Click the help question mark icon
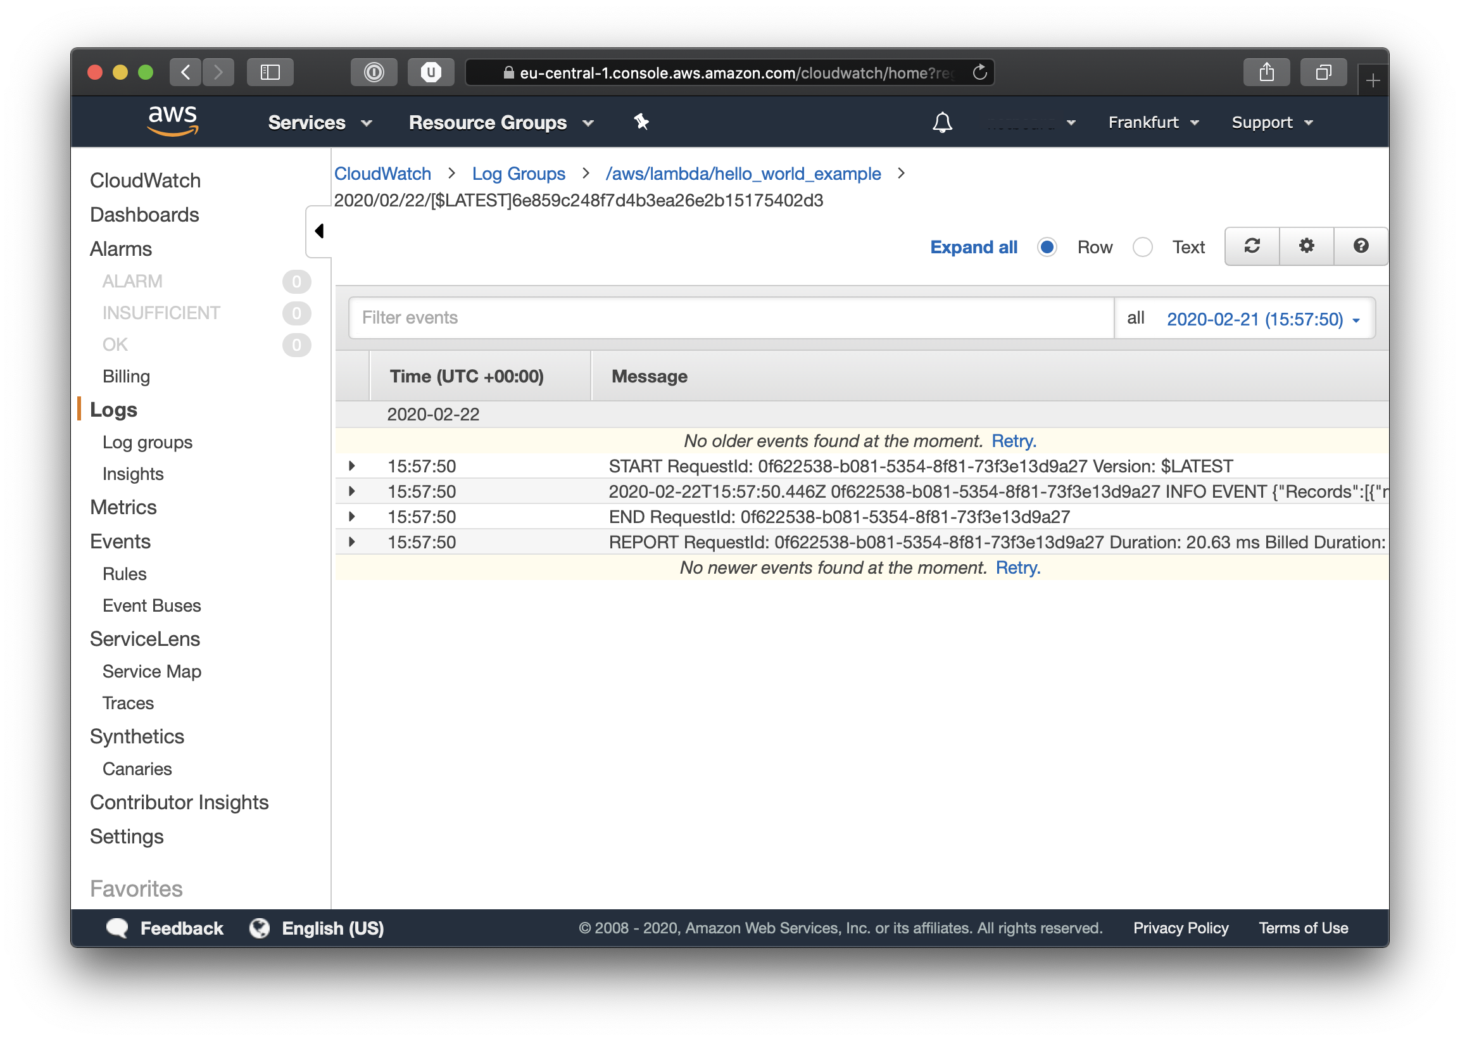 click(x=1361, y=246)
